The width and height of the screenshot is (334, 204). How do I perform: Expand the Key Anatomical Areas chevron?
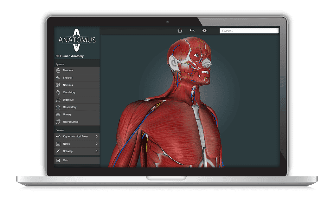pyautogui.click(x=97, y=136)
